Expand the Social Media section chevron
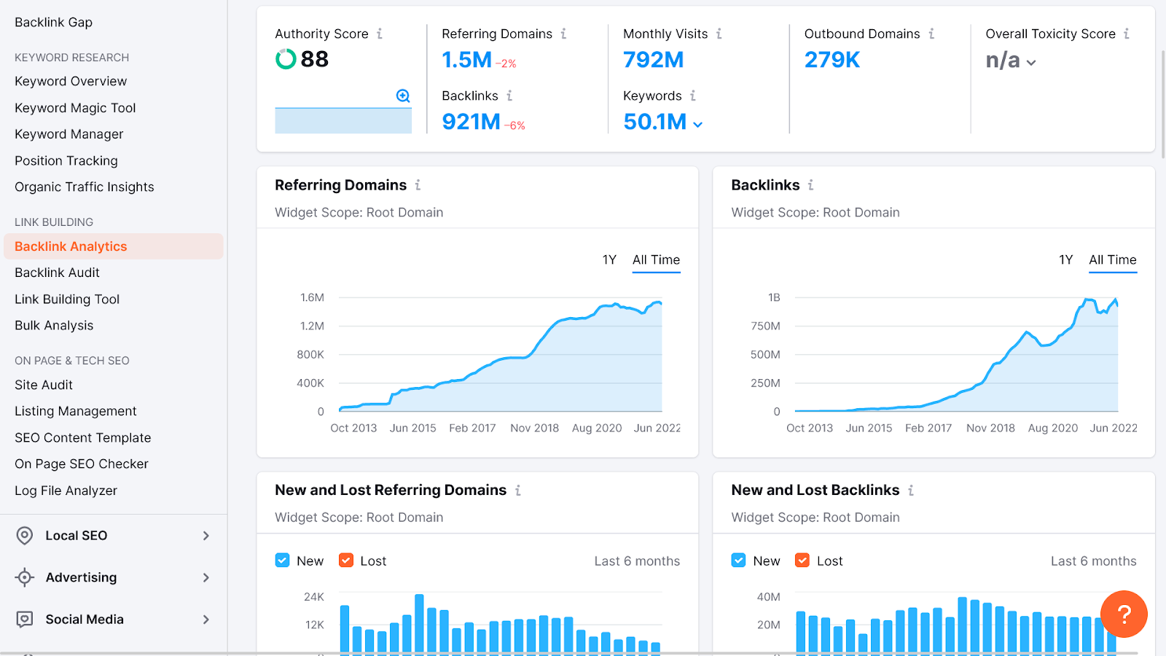The height and width of the screenshot is (656, 1166). coord(206,620)
